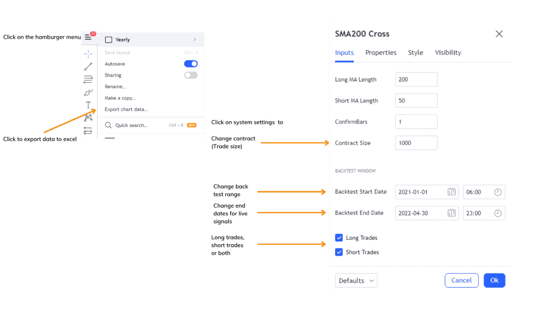The height and width of the screenshot is (314, 559).
Task: Turn off the Autosave switch
Action: [x=191, y=64]
